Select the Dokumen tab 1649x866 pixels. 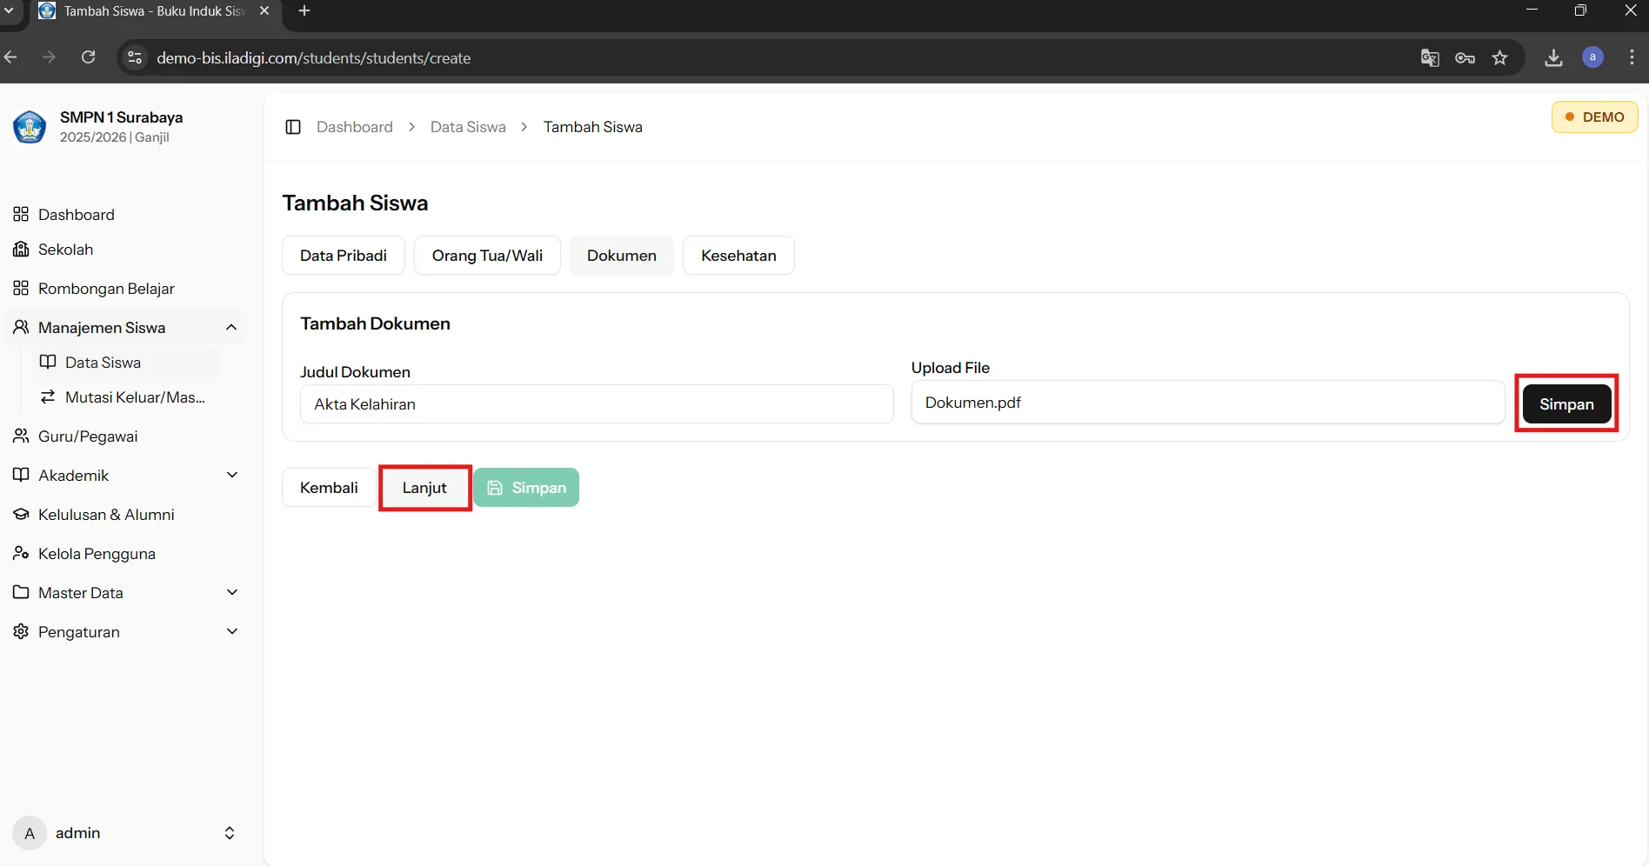coord(622,256)
